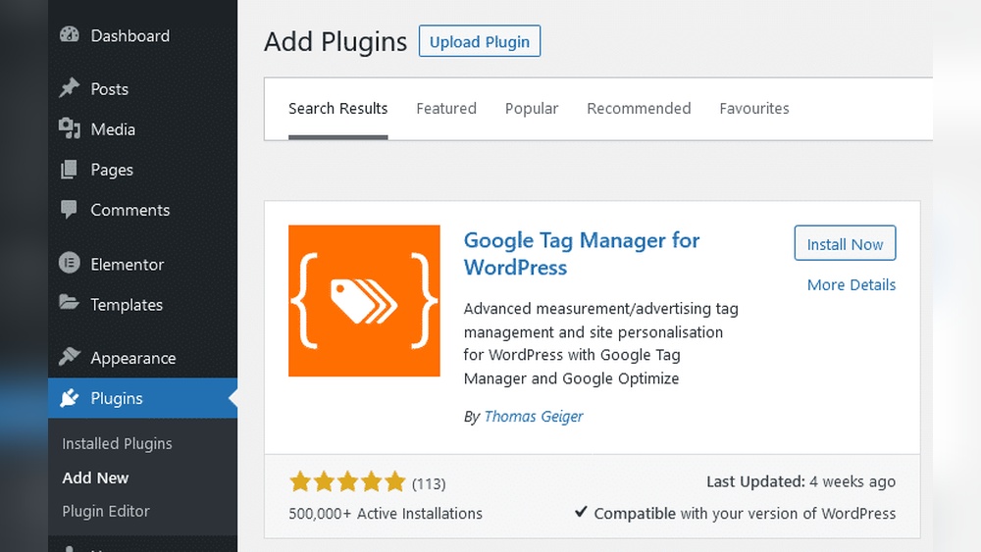Click the Add Plugins page heading
Image resolution: width=981 pixels, height=552 pixels.
pos(336,42)
